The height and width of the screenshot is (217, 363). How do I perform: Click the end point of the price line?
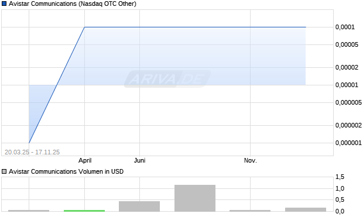[306, 27]
